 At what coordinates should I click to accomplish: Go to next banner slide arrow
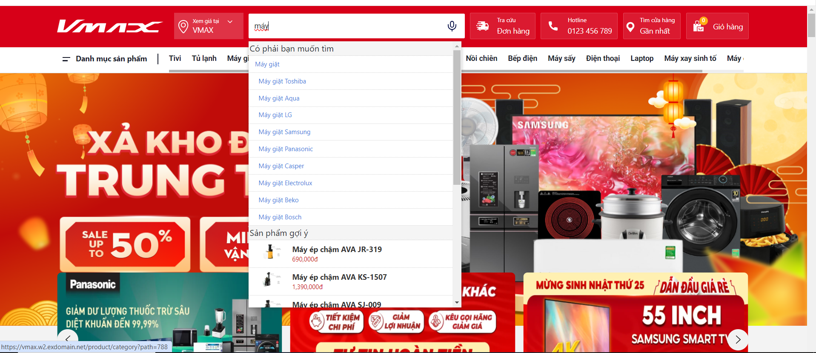click(x=738, y=339)
